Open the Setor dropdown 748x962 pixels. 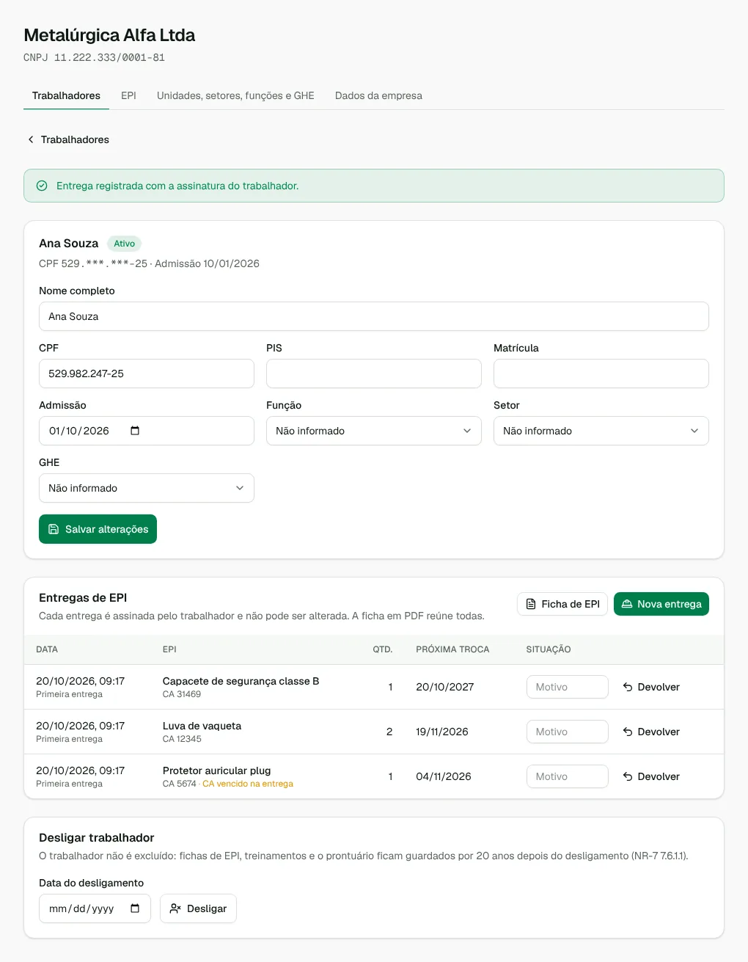pos(601,431)
